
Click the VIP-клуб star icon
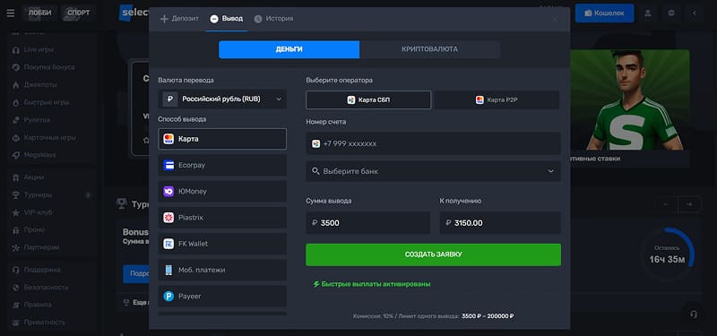pyautogui.click(x=15, y=212)
